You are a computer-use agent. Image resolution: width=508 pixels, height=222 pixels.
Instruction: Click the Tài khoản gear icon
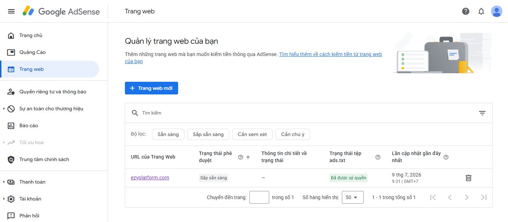click(11, 199)
